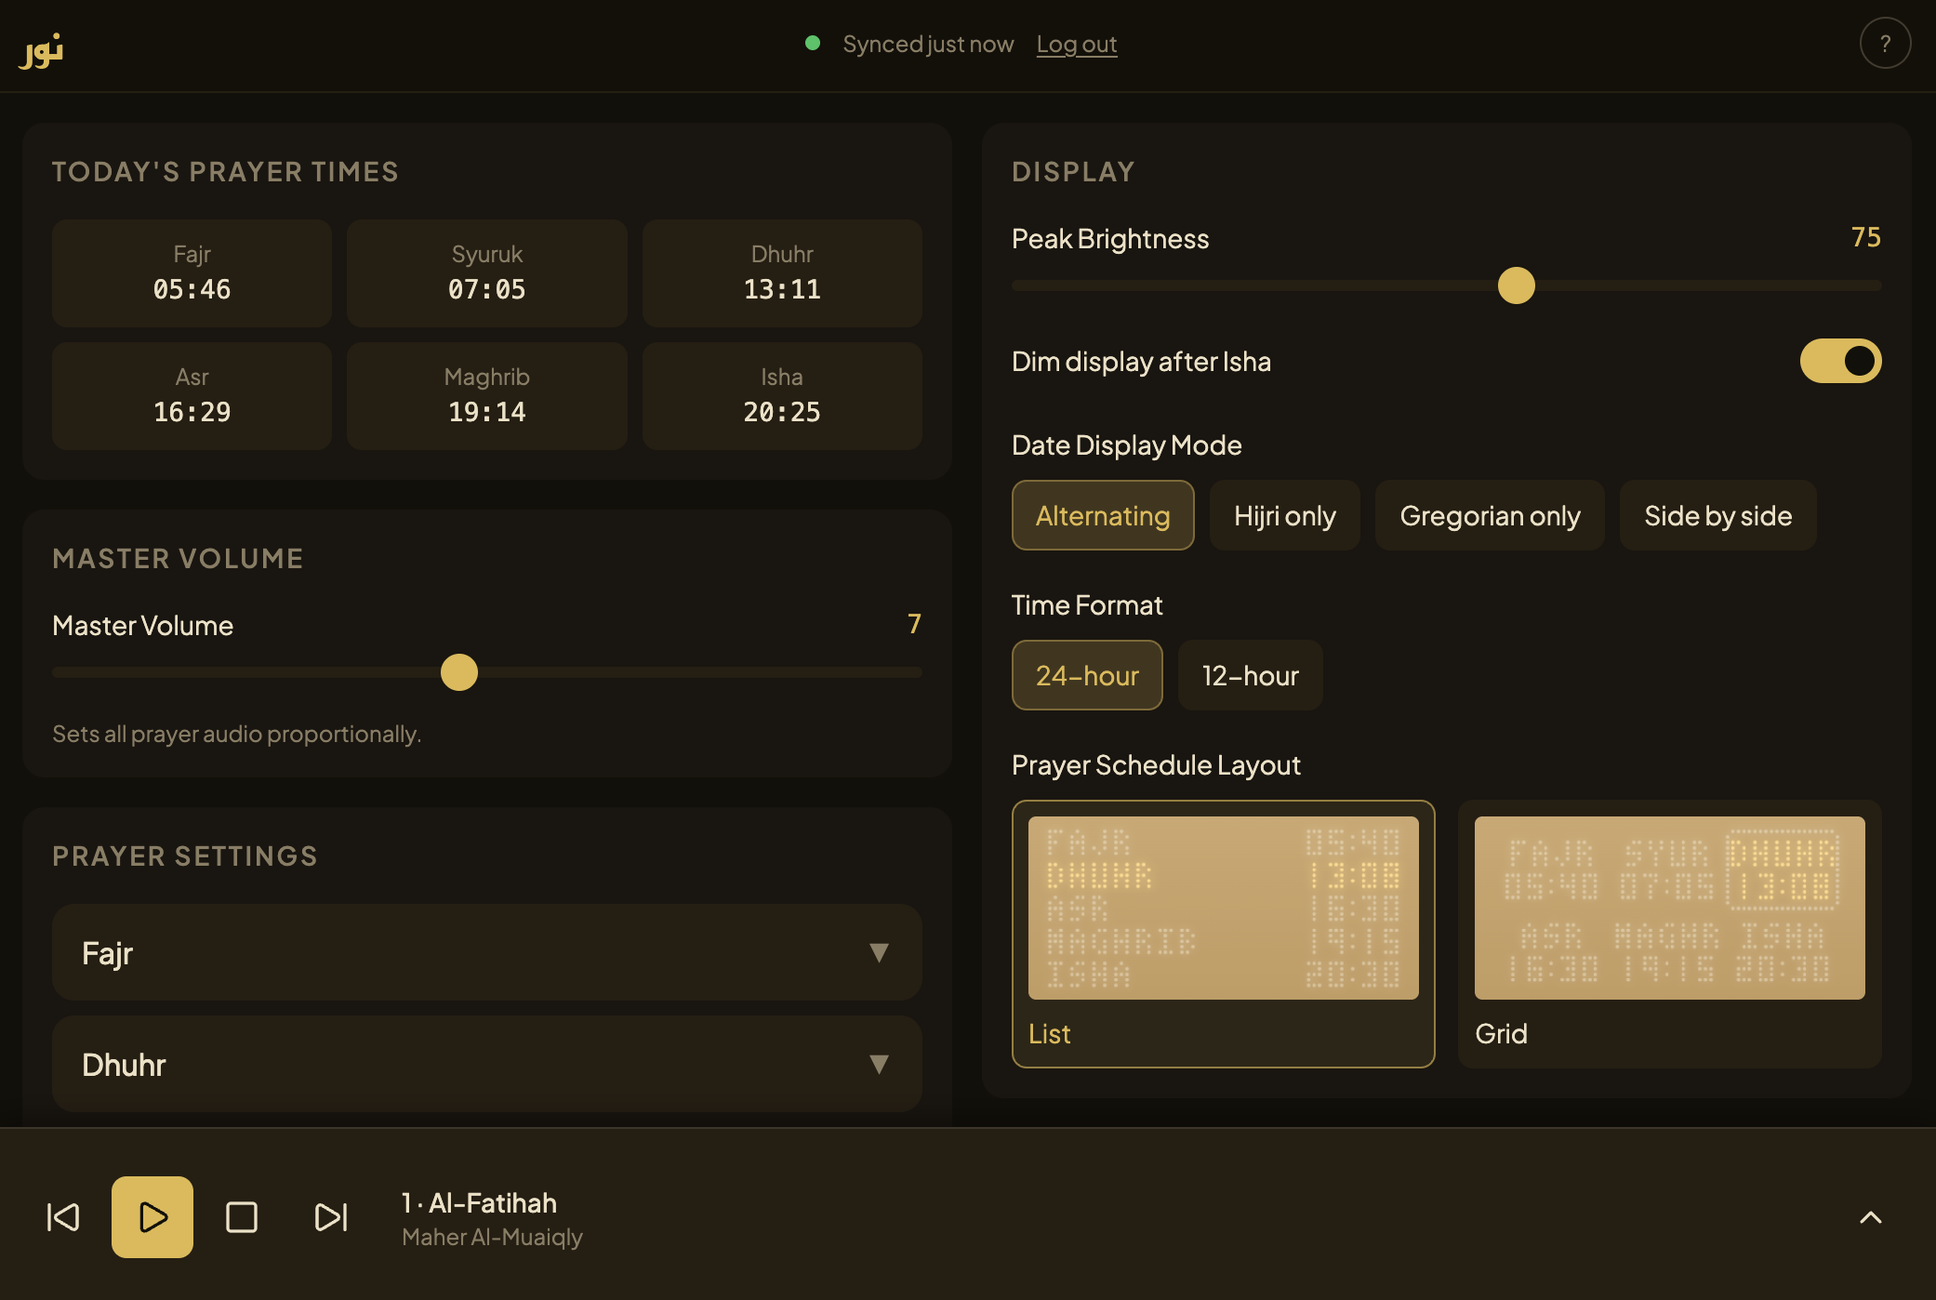Toggle Dim display after Isha
The width and height of the screenshot is (1936, 1300).
click(1840, 361)
